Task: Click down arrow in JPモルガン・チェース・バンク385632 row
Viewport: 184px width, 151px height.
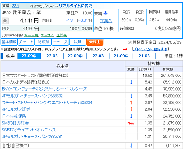Action: (131, 96)
